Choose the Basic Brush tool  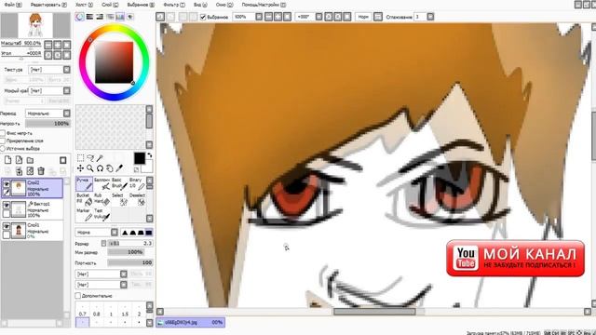[119, 183]
